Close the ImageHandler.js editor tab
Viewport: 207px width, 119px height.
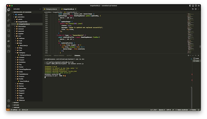[x=75, y=9]
